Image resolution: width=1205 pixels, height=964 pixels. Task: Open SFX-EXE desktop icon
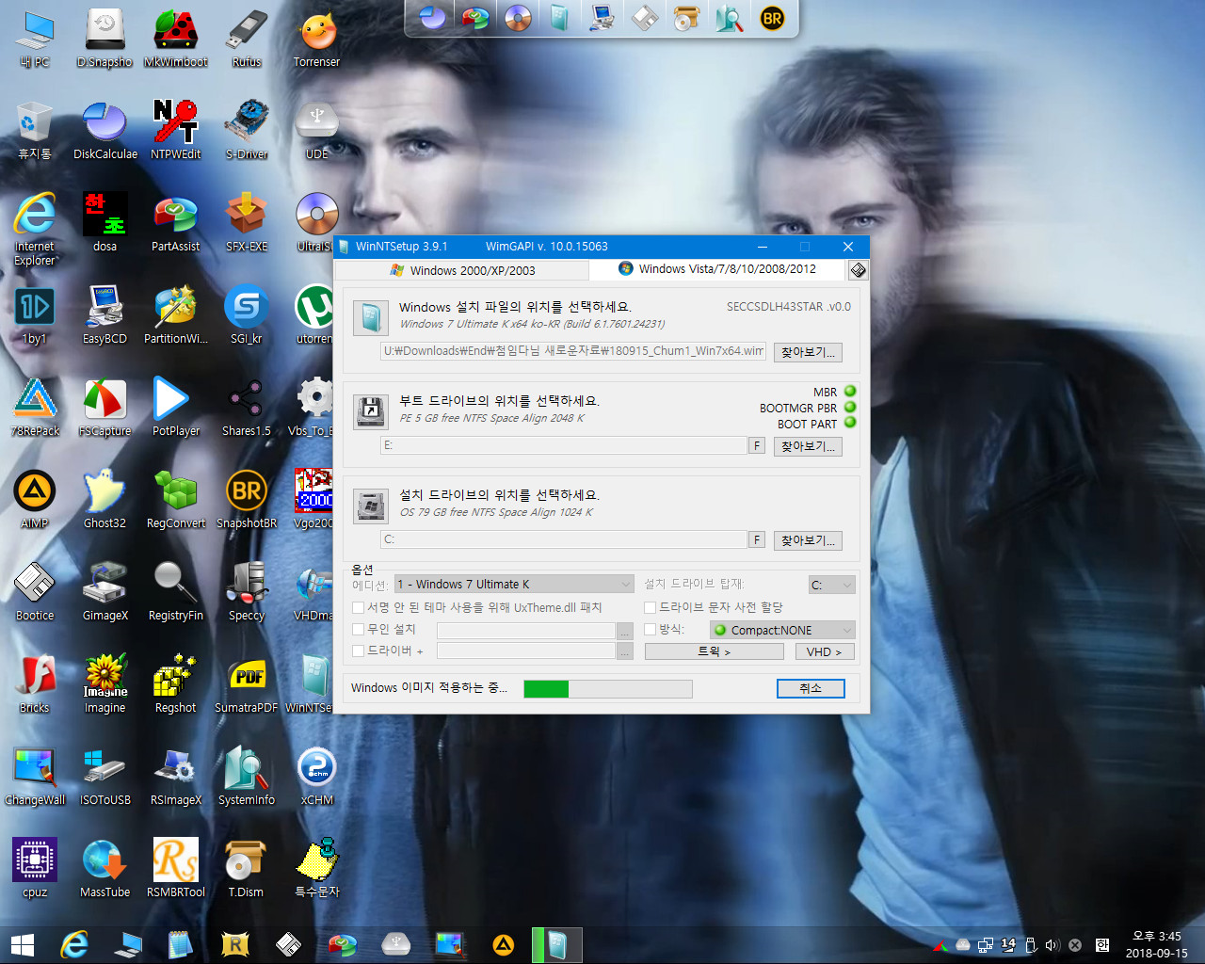click(247, 222)
